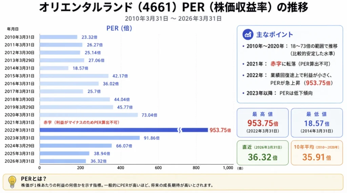
Task: Click the 26.27倍 value label
Action: (x=95, y=45)
